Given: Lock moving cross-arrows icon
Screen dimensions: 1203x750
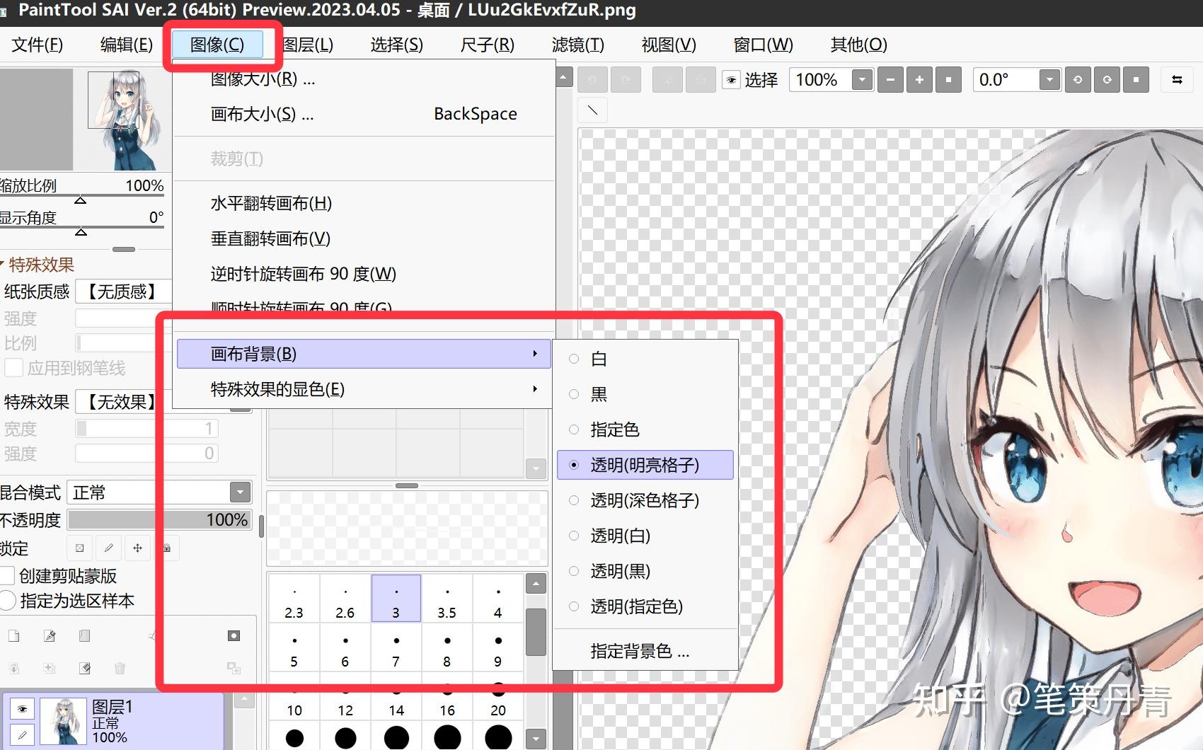Looking at the screenshot, I should [137, 548].
